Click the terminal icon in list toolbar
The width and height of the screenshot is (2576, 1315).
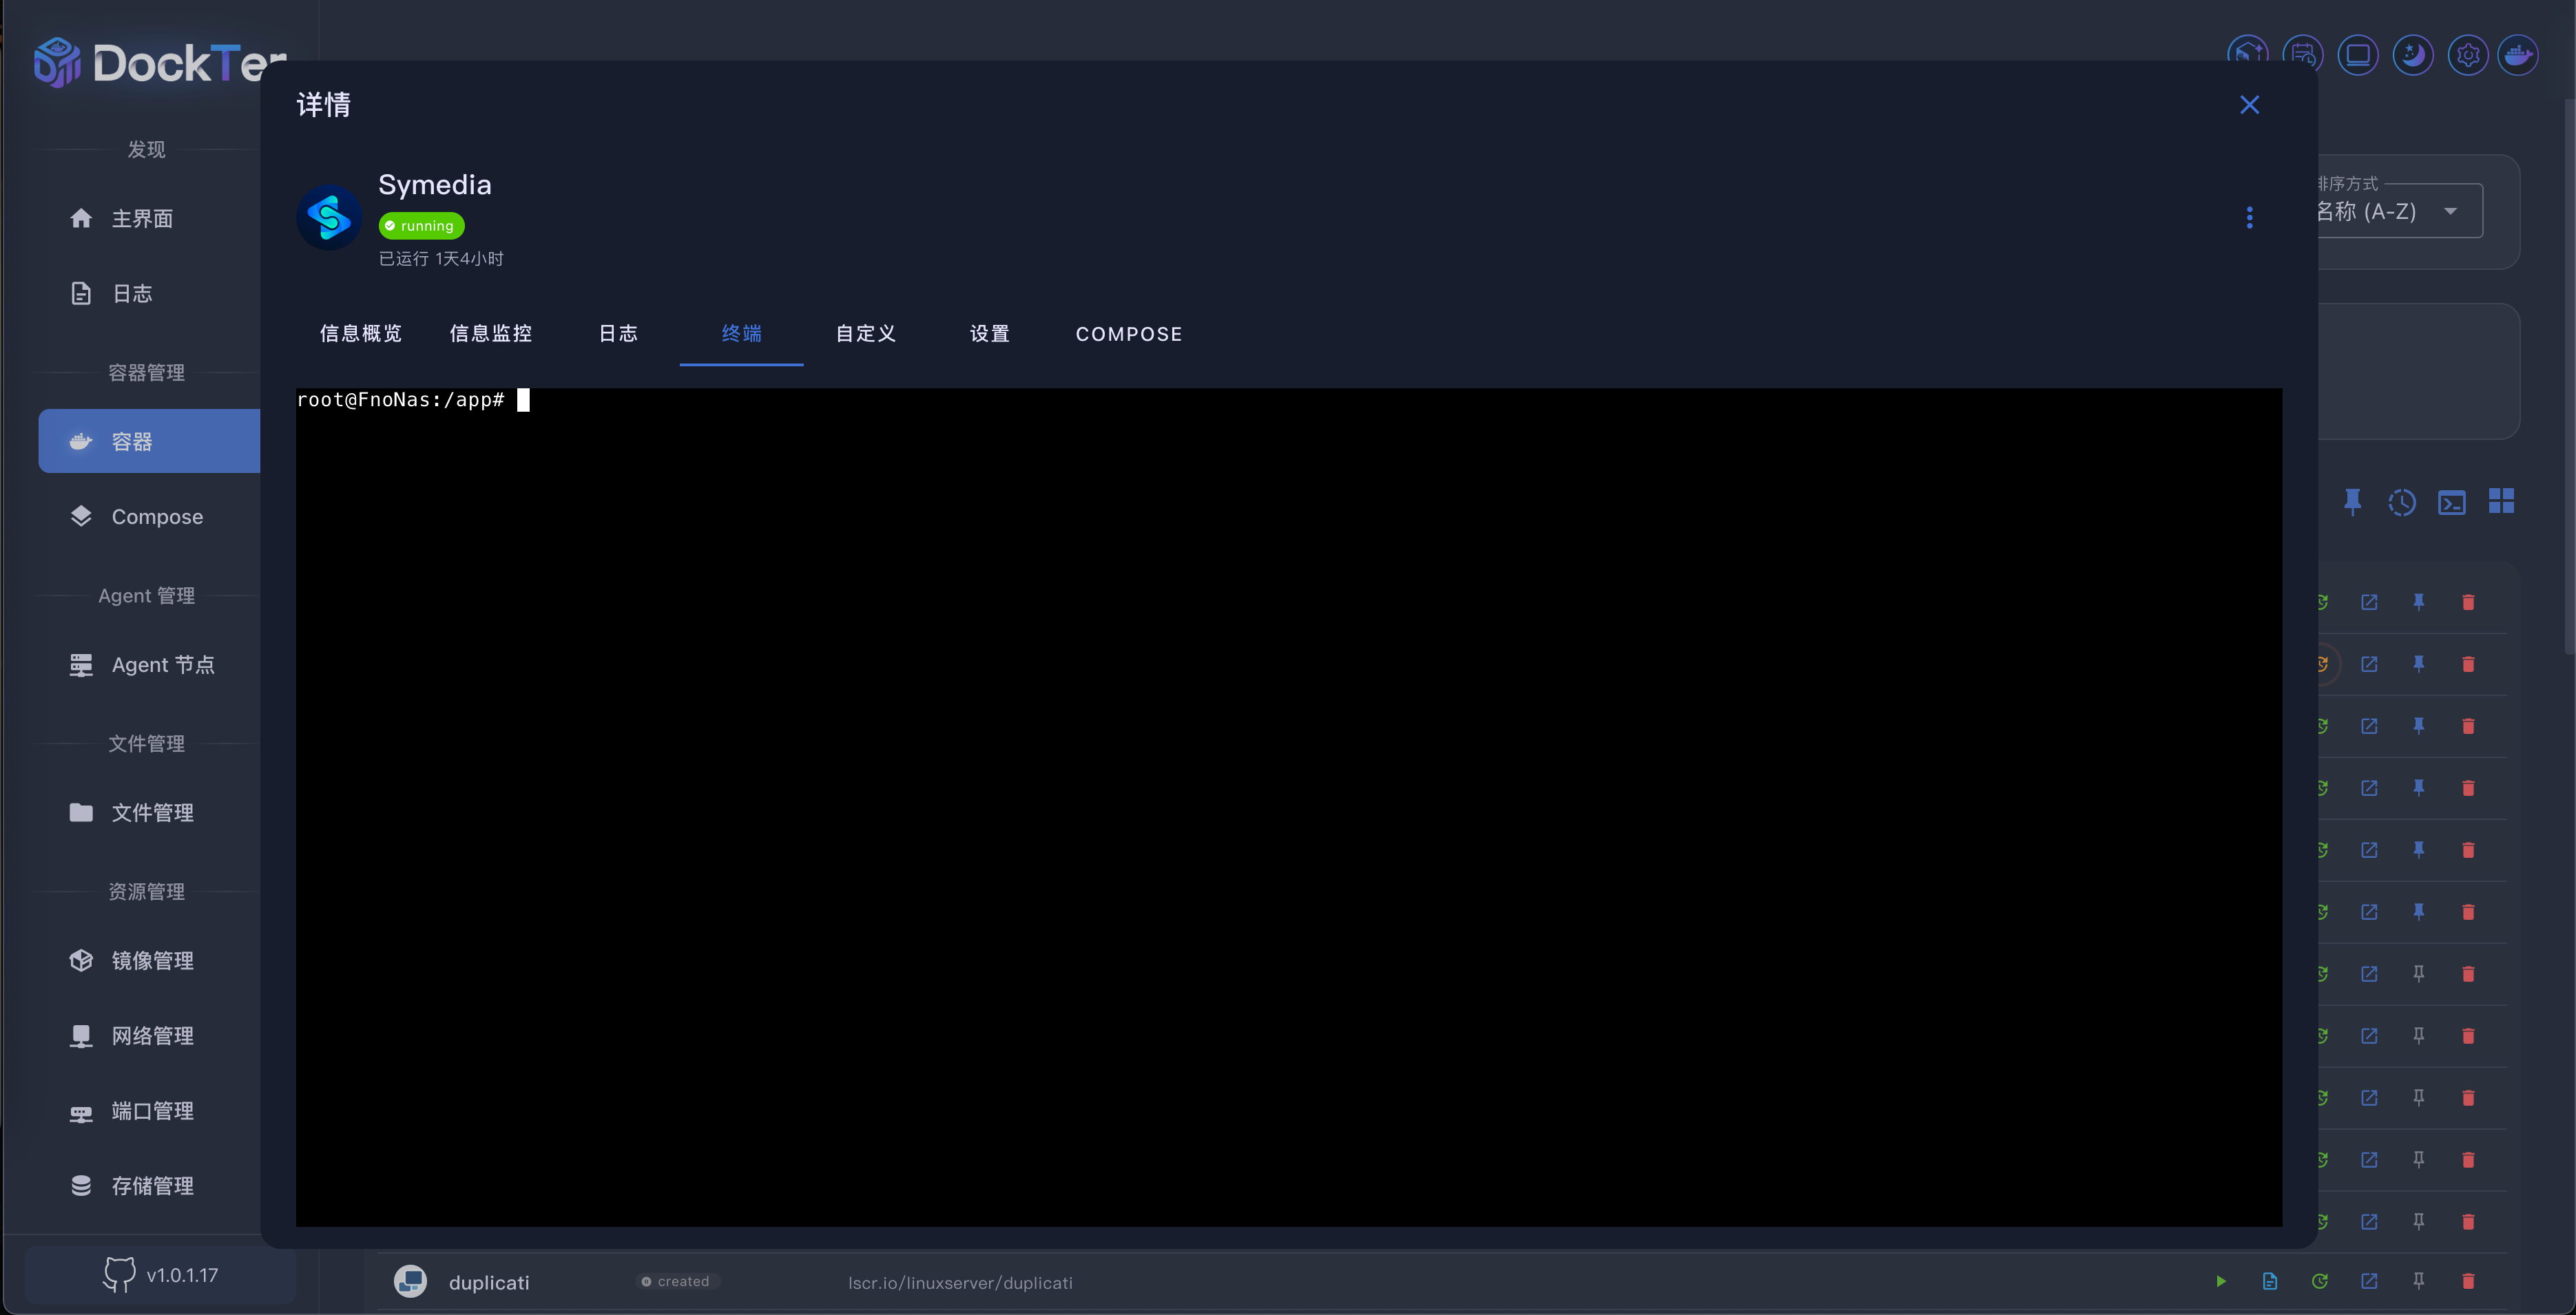pyautogui.click(x=2451, y=502)
